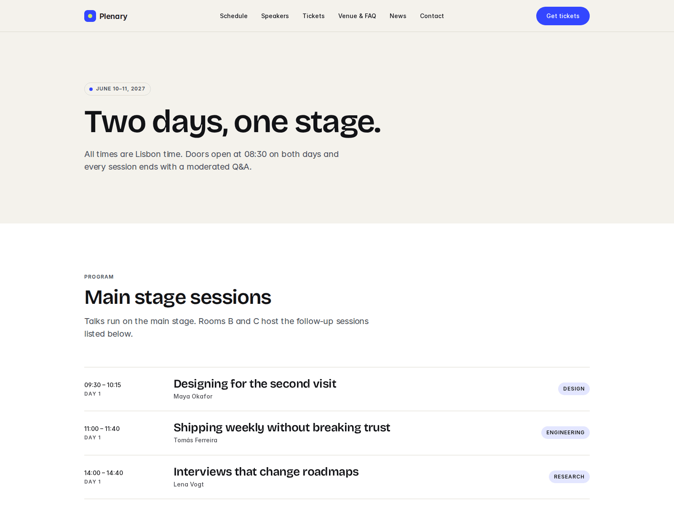Open Shipping weekly without breaking trust session
The image size is (674, 505).
coord(282,428)
